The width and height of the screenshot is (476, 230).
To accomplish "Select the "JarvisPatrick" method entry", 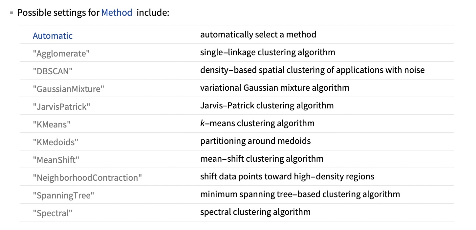I will pyautogui.click(x=61, y=107).
